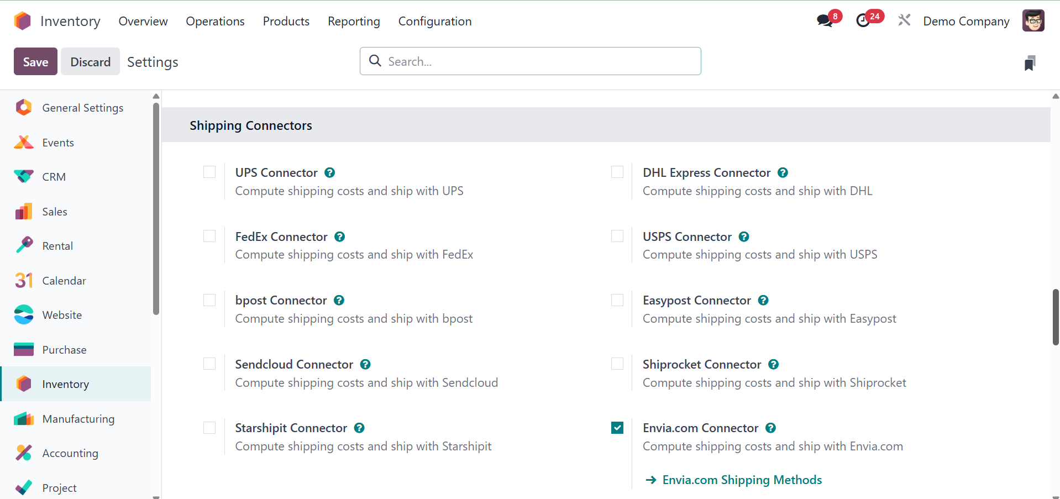Click the Rental sidebar icon
This screenshot has height=499, width=1060.
point(24,246)
